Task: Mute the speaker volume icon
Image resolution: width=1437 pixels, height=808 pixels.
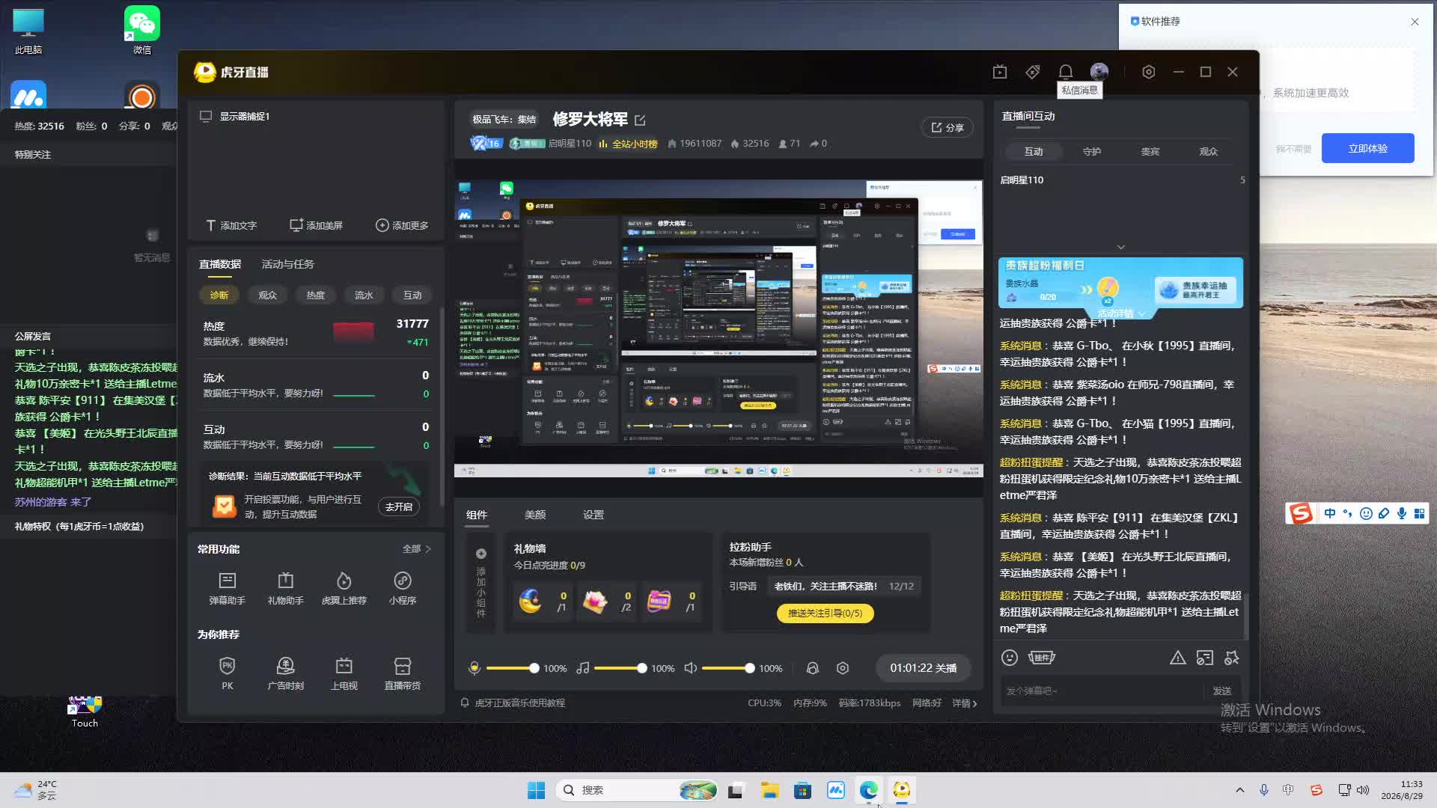Action: pyautogui.click(x=690, y=668)
